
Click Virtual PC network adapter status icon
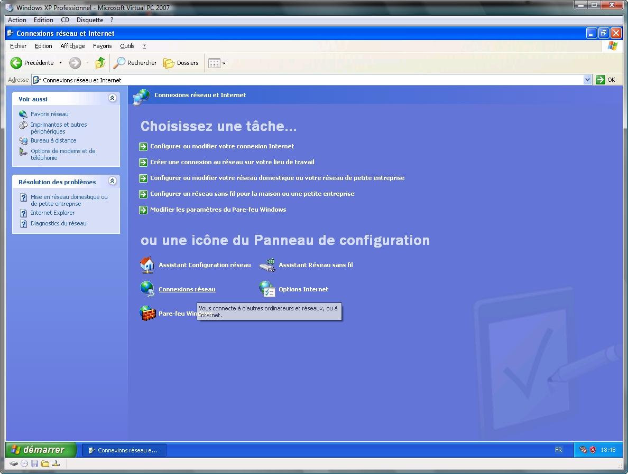[x=56, y=463]
